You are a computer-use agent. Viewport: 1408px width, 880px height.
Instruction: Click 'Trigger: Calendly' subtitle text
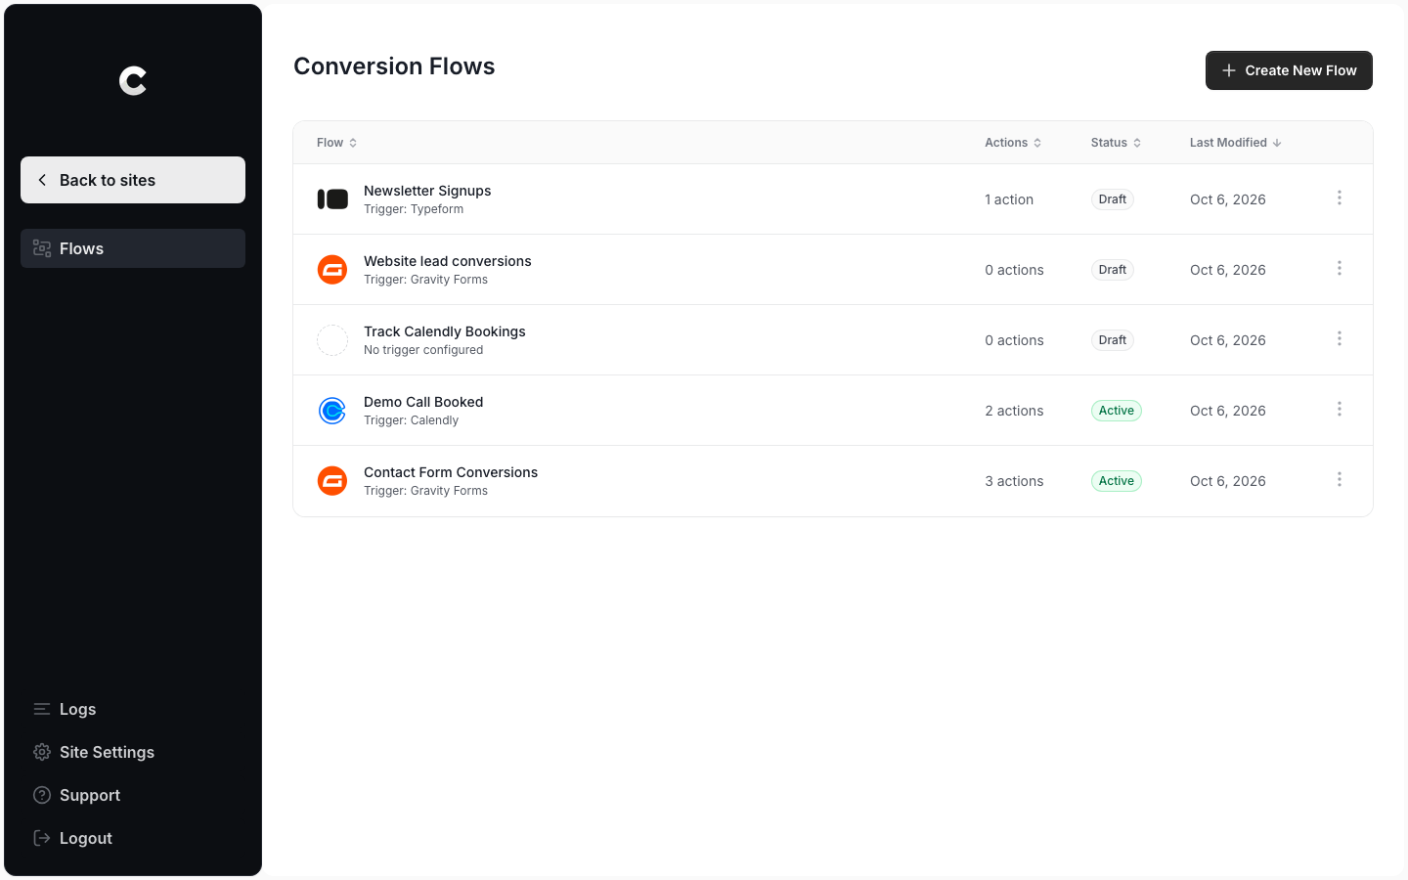click(x=411, y=420)
